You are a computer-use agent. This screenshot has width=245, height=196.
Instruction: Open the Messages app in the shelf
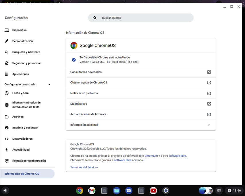click(x=129, y=191)
